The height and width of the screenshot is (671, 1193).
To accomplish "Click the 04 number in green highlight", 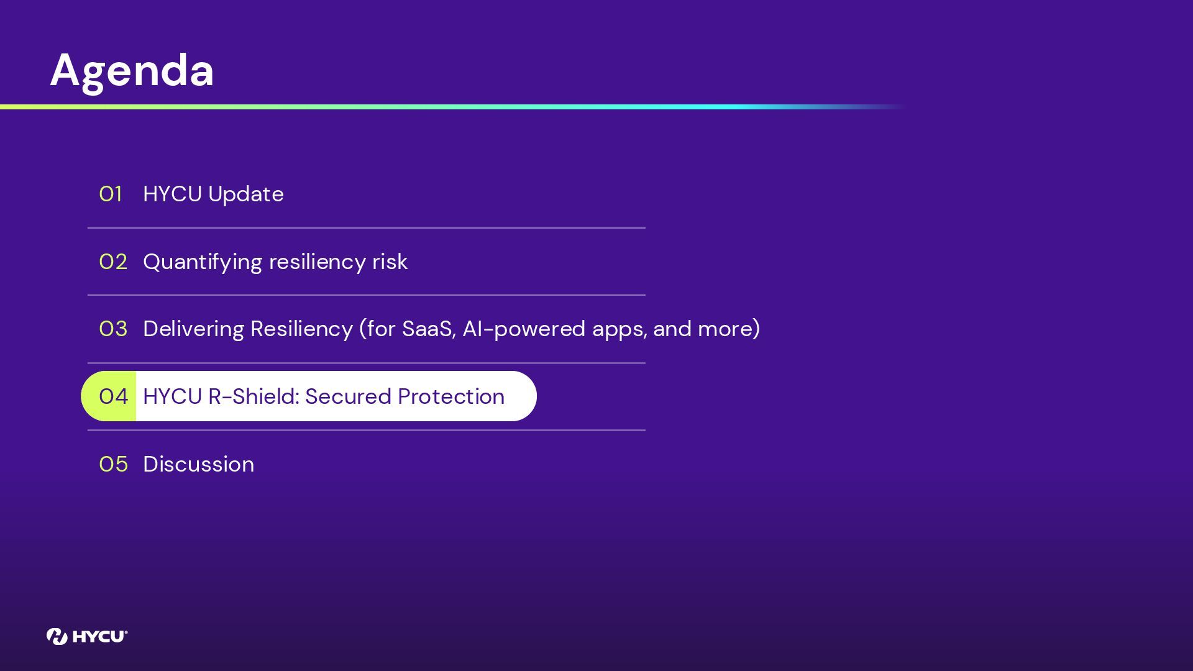I will [x=113, y=396].
